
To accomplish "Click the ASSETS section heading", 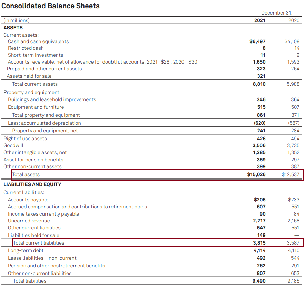I will click(x=13, y=28).
